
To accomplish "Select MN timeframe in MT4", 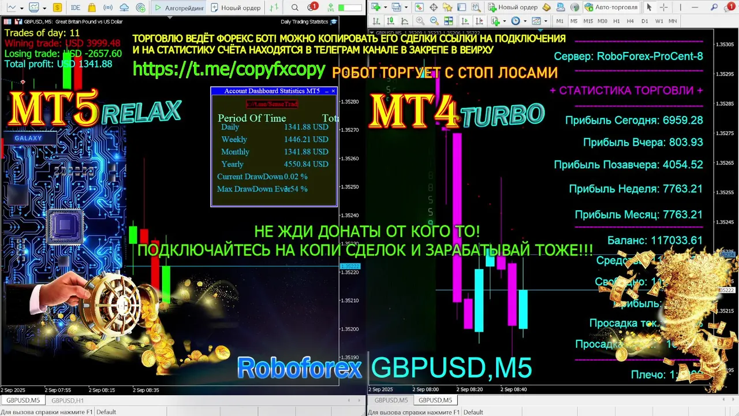I will point(673,21).
